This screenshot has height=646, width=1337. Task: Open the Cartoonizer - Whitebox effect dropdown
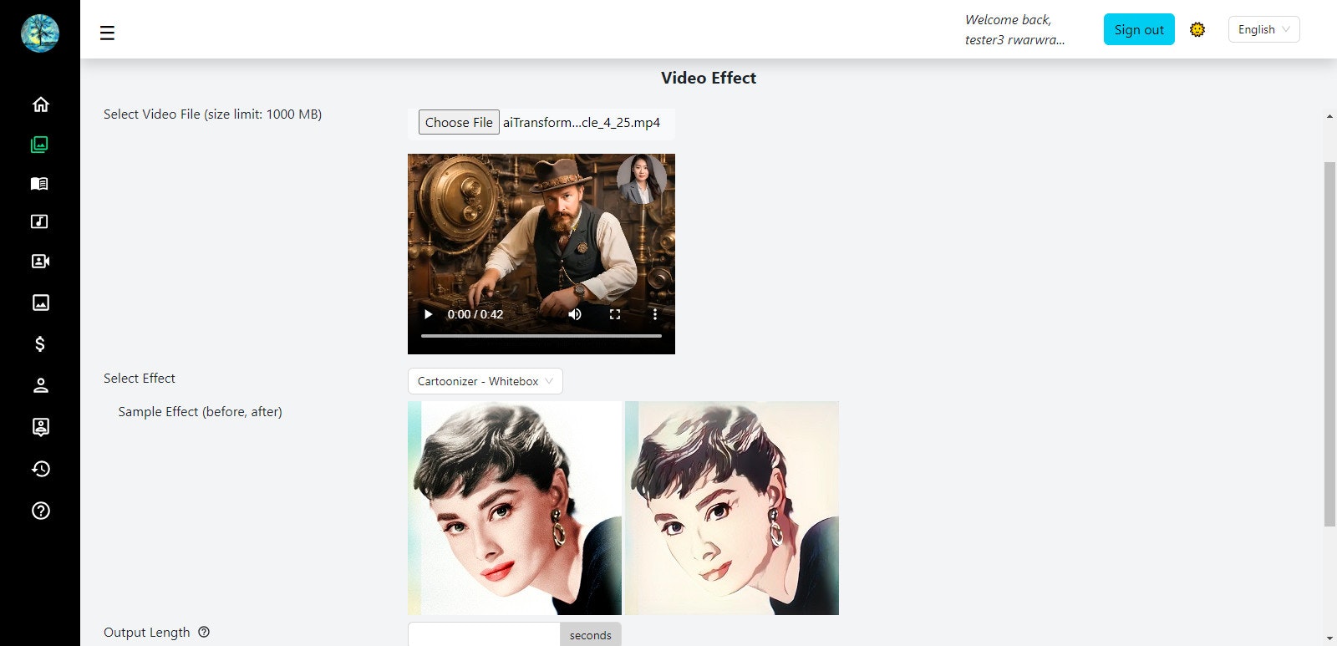pyautogui.click(x=485, y=381)
